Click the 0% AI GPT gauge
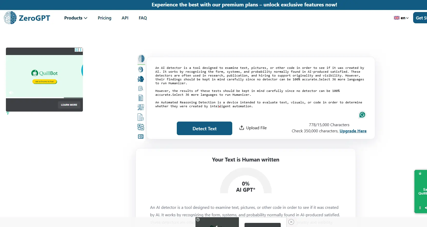The image size is (427, 227). (x=246, y=181)
